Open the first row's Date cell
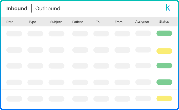 (14, 34)
